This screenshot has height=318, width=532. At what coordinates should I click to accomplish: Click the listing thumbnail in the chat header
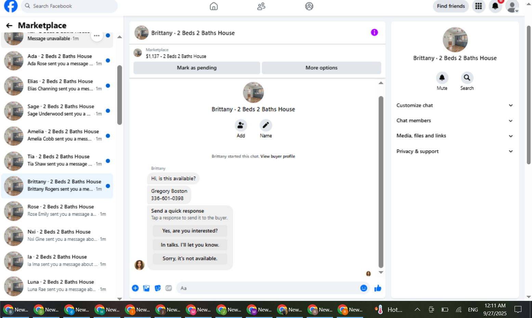click(x=141, y=33)
